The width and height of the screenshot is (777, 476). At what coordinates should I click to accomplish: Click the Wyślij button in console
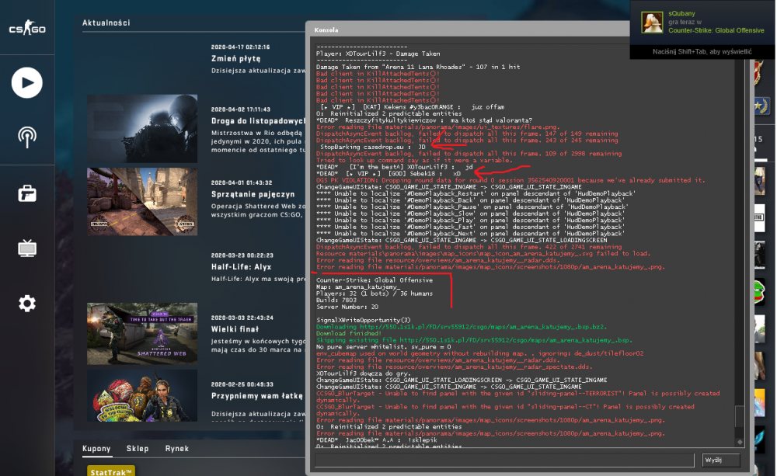(721, 460)
